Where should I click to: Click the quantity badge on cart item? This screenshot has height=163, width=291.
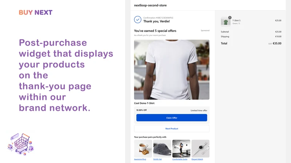point(230,17)
